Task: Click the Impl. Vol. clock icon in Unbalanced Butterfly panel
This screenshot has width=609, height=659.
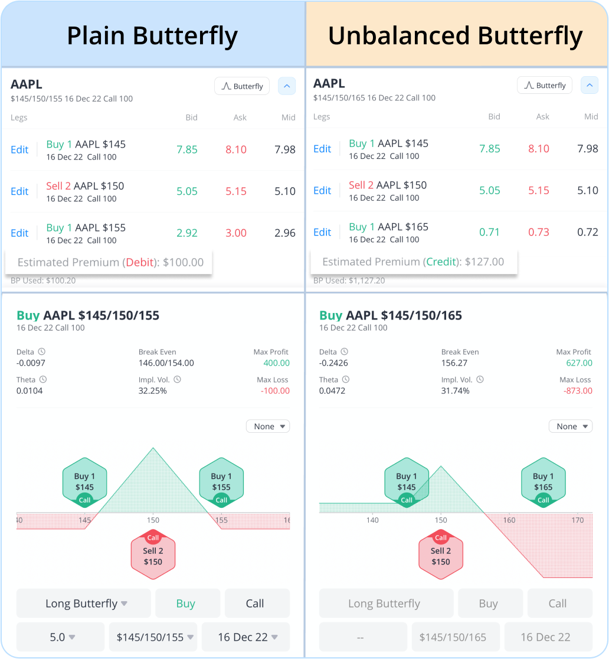Action: pyautogui.click(x=480, y=380)
